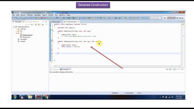The height and width of the screenshot is (109, 194).
Task: Click the Print icon in the toolbar
Action: (24, 18)
